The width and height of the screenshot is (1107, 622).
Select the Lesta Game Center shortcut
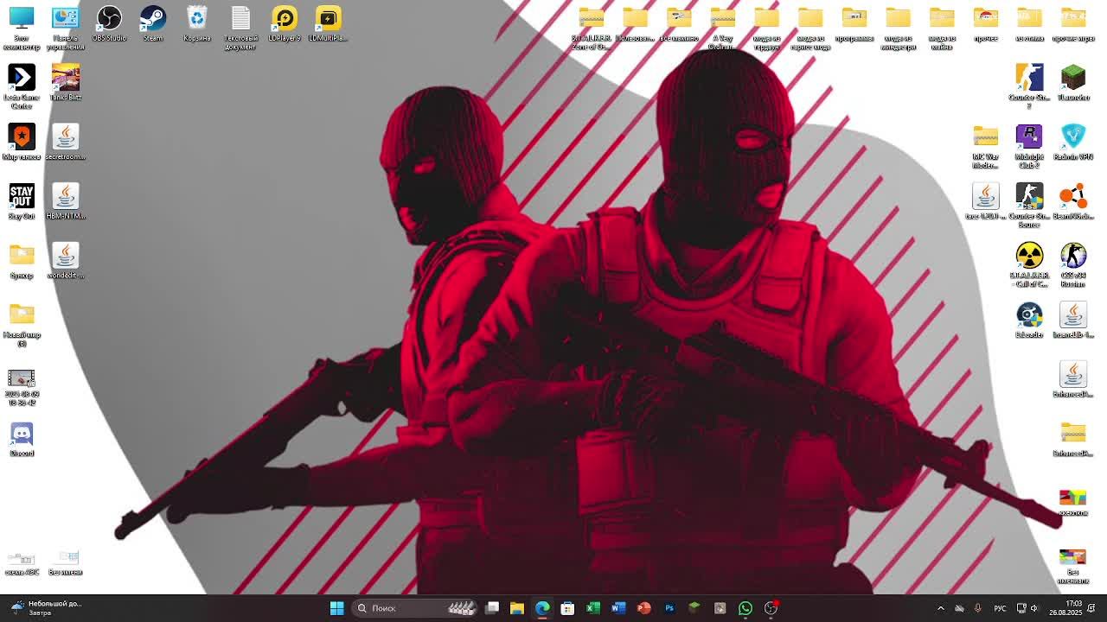(x=22, y=86)
